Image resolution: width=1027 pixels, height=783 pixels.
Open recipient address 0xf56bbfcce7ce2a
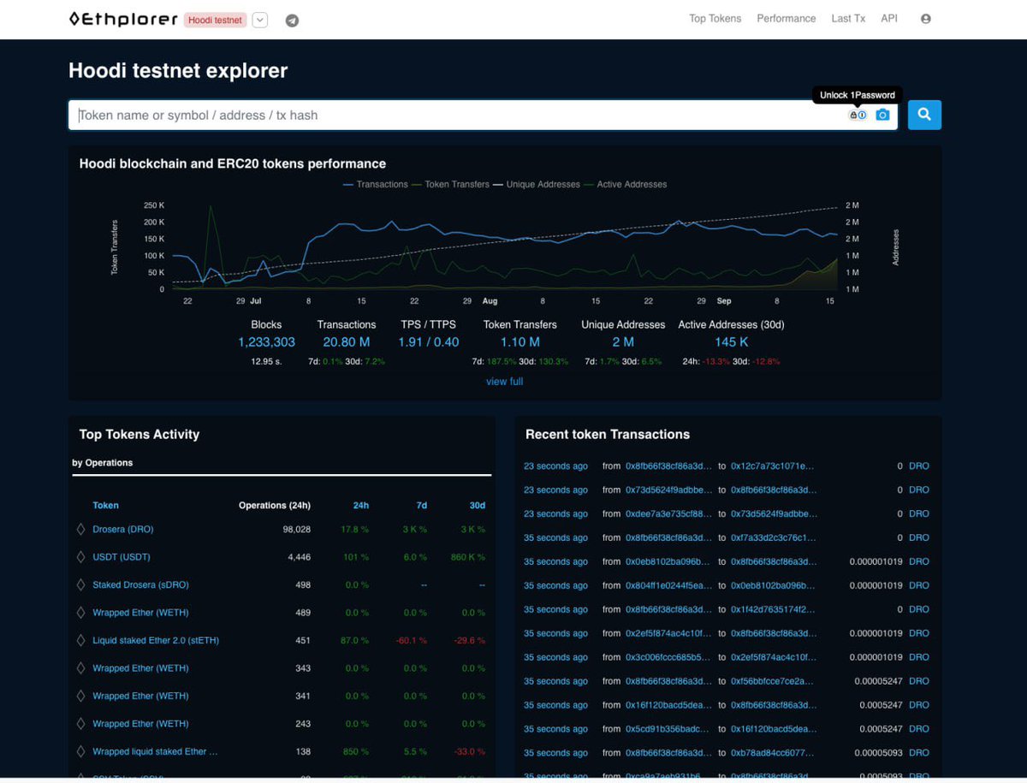[x=773, y=682]
